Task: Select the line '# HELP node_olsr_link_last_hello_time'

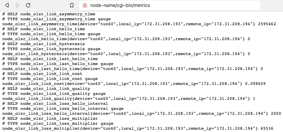Action: tap(50, 59)
